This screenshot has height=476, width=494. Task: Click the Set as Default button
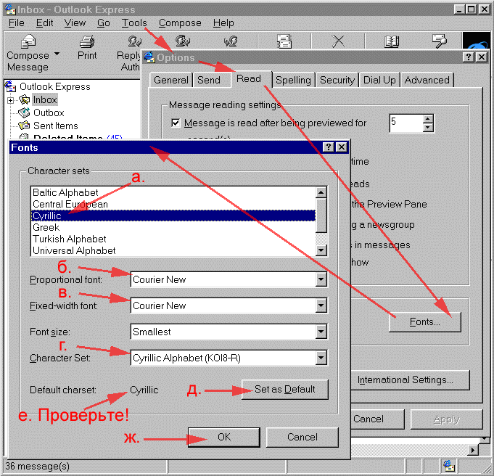tap(284, 390)
